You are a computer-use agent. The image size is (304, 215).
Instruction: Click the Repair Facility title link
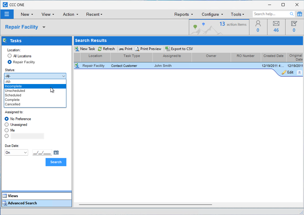click(21, 27)
